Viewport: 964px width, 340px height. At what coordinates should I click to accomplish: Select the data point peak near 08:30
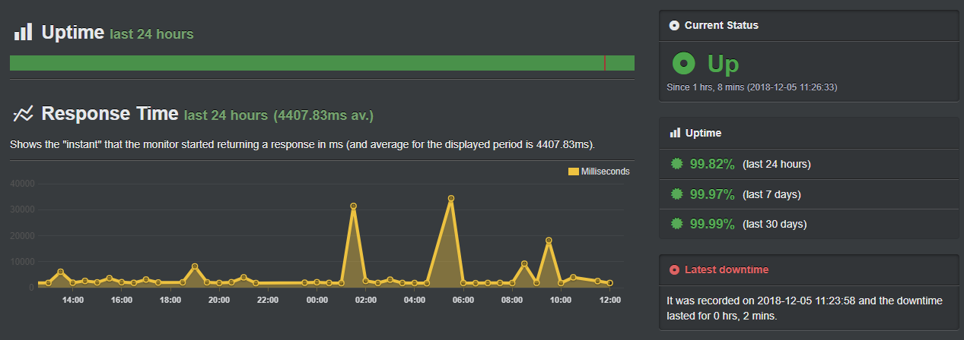click(524, 263)
